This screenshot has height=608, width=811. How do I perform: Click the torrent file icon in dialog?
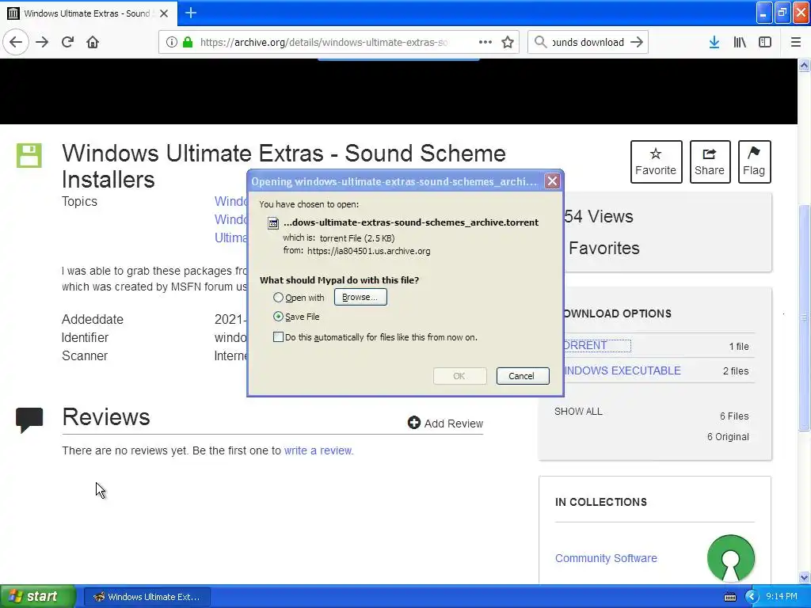(x=273, y=223)
